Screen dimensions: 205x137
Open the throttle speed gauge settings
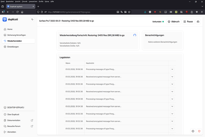198,21
